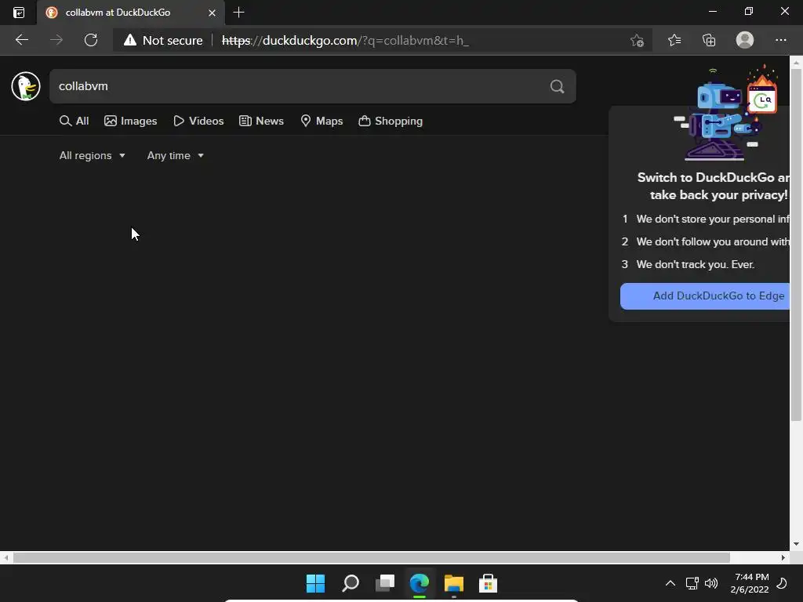The width and height of the screenshot is (803, 602).
Task: Click the 'We don't track you. Ever.' text
Action: pos(695,264)
